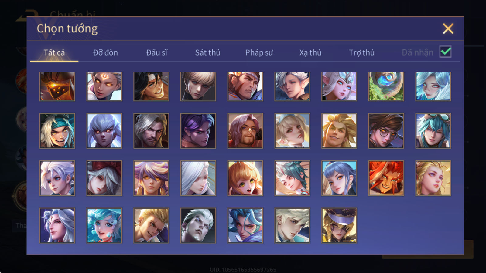
Task: Select the red-maned lion hero portrait
Action: click(x=386, y=178)
